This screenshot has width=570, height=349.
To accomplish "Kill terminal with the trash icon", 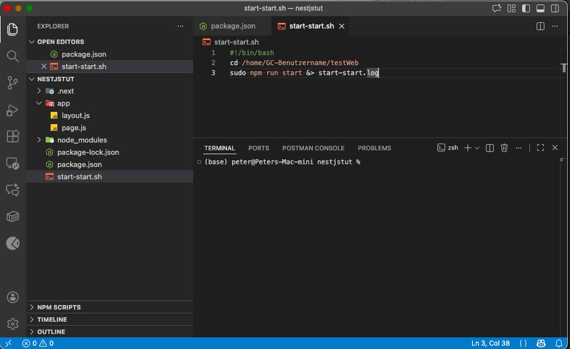I will [504, 148].
